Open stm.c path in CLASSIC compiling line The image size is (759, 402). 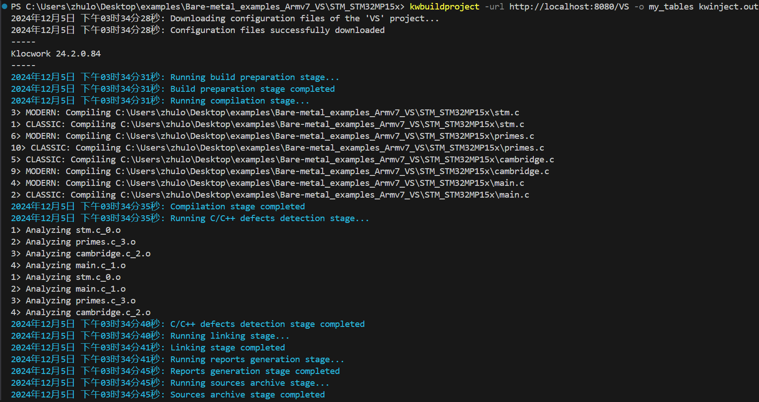[x=322, y=124]
